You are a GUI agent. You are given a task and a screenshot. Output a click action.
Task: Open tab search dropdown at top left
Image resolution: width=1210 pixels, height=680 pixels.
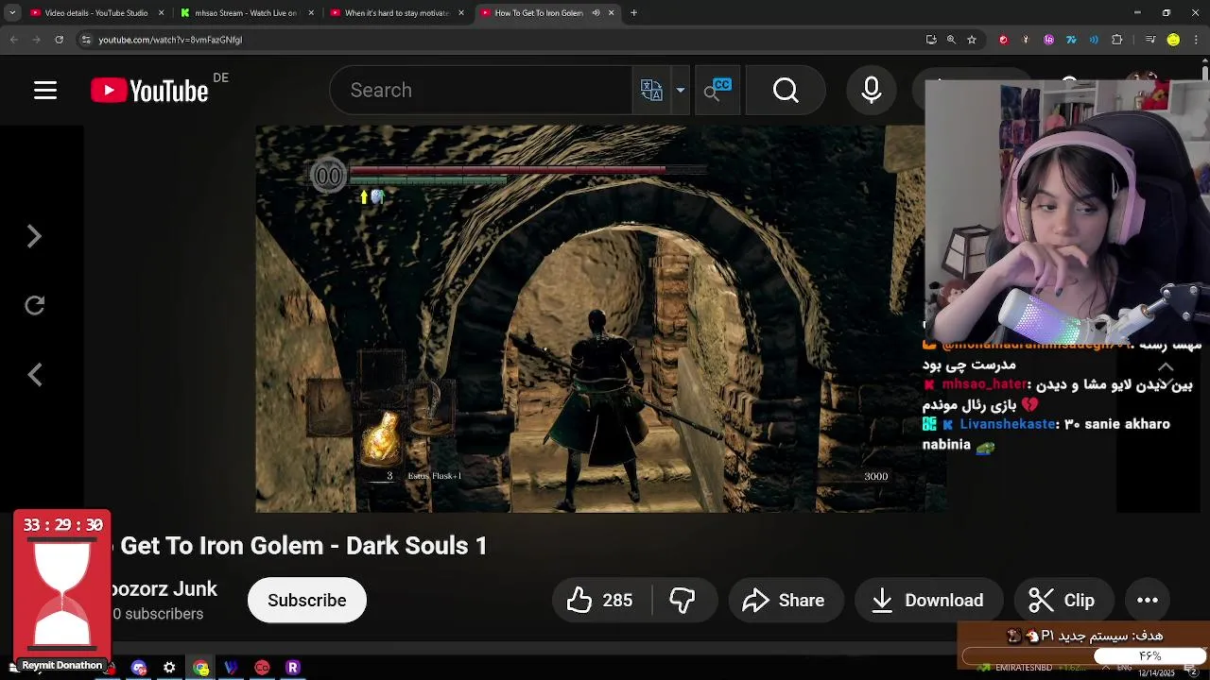pyautogui.click(x=12, y=13)
